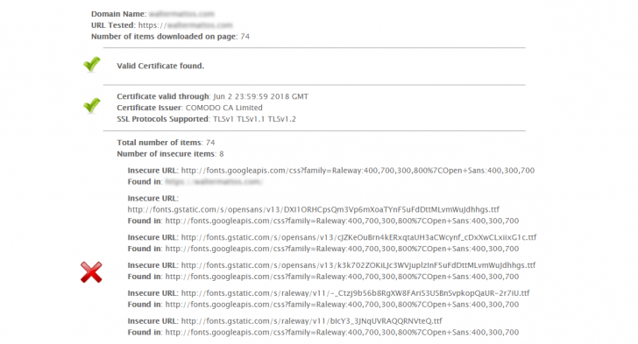Screen dimensions: 638x344
Task: Open the DXI1ORHCpsQm3Vp6mXoaT opensans ttf link
Action: pos(314,209)
